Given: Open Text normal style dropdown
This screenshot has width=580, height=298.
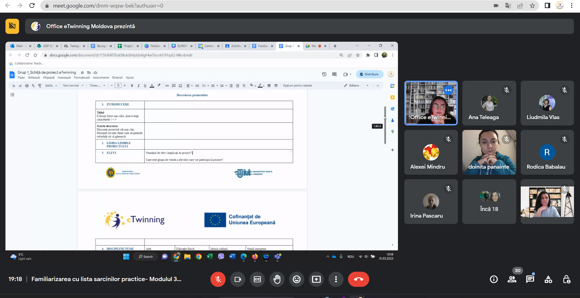Looking at the screenshot, I should click(x=73, y=86).
